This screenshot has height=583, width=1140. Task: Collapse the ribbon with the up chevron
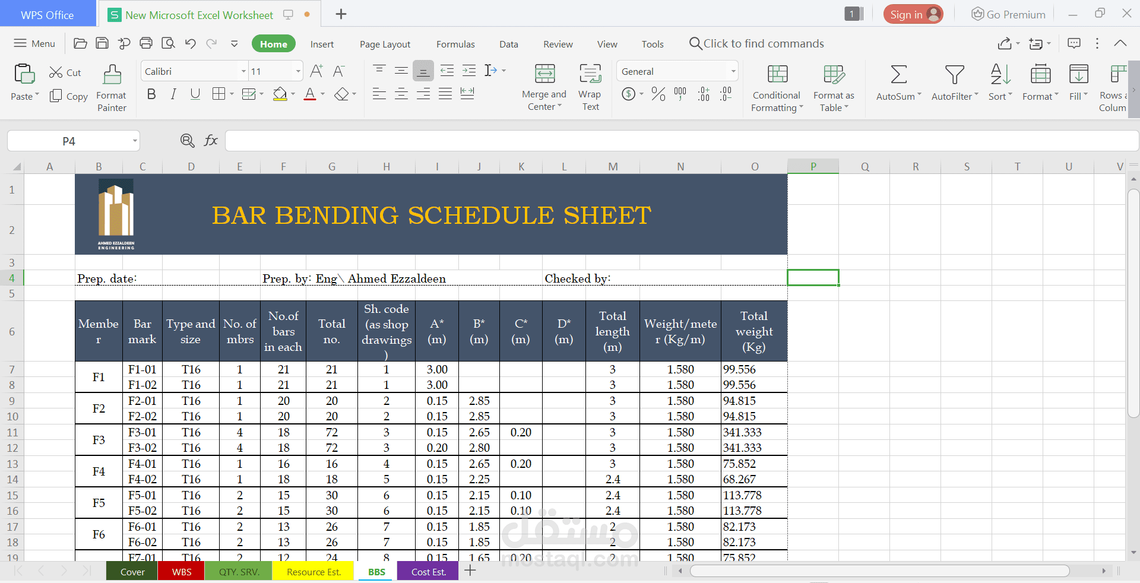(1120, 43)
